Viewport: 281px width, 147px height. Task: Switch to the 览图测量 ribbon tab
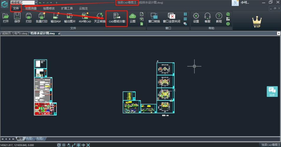click(31, 9)
